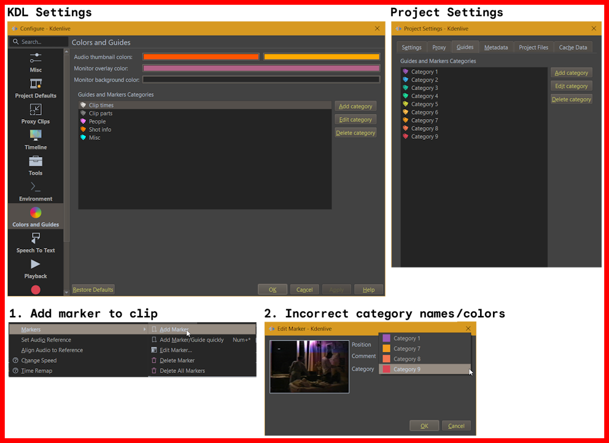Switch to the Settings tab in Project Settings

[x=411, y=47]
